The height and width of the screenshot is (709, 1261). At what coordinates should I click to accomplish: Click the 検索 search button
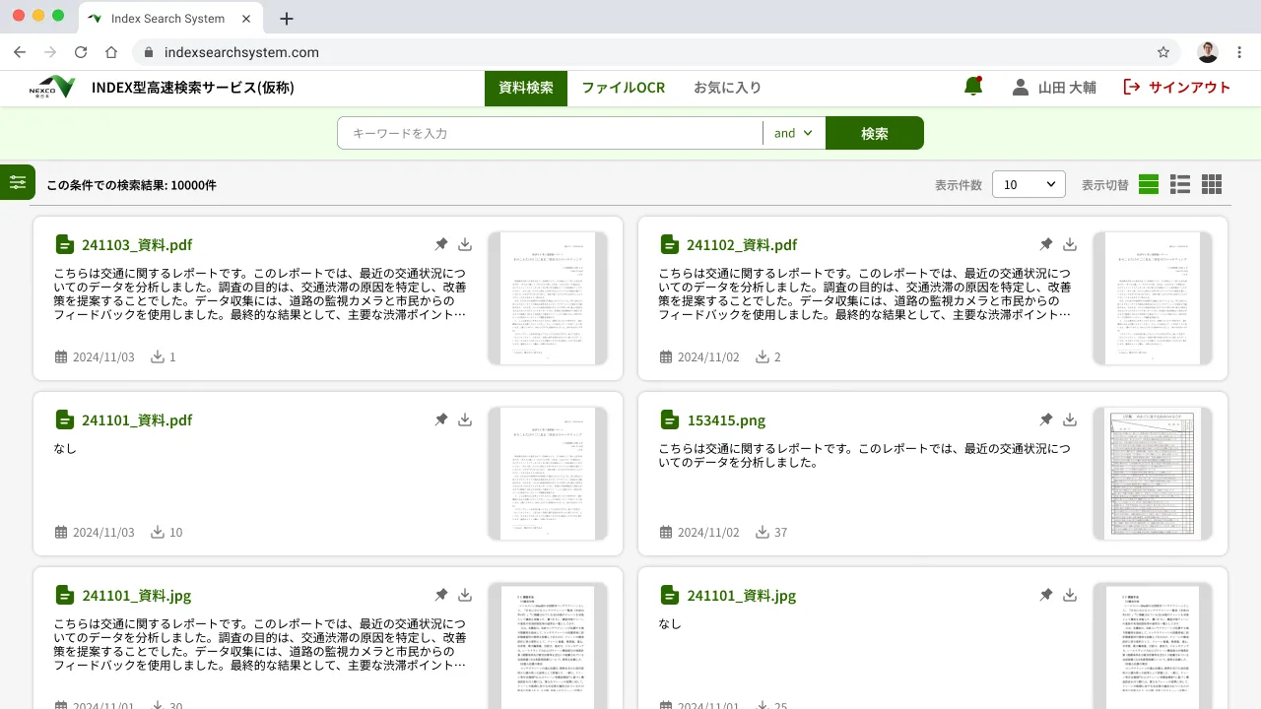point(874,132)
